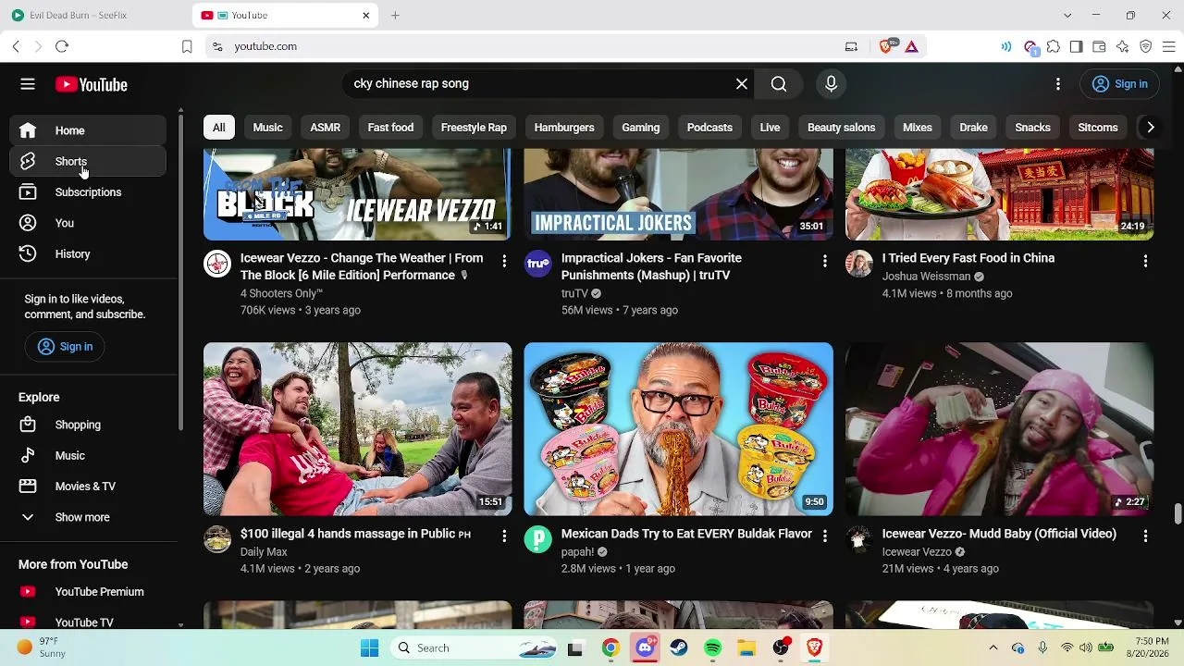Viewport: 1184px width, 666px height.
Task: Open YouTube Premium in the sidebar
Action: [x=89, y=592]
